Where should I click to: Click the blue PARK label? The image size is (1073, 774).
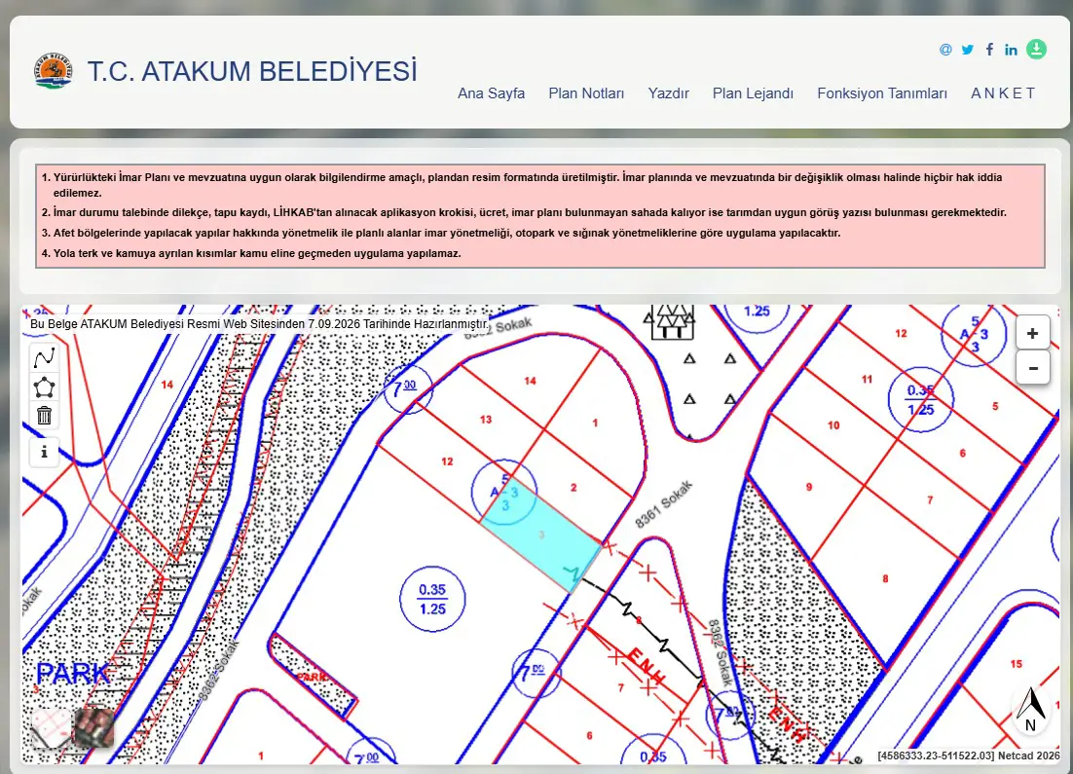(x=72, y=674)
